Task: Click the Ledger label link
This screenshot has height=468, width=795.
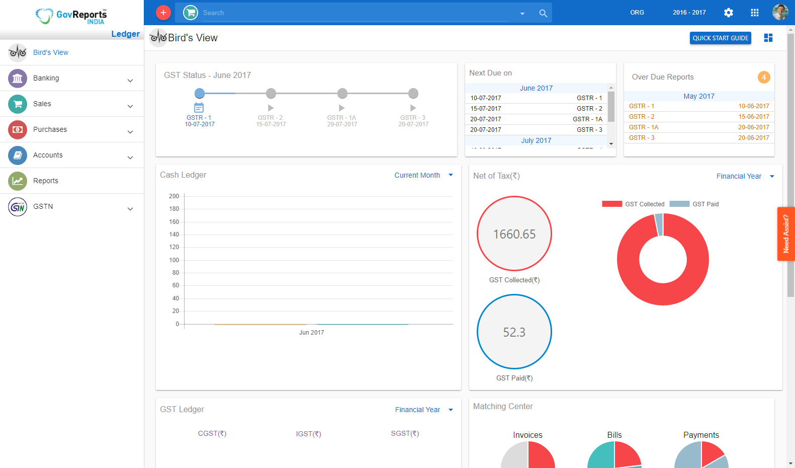Action: point(126,34)
